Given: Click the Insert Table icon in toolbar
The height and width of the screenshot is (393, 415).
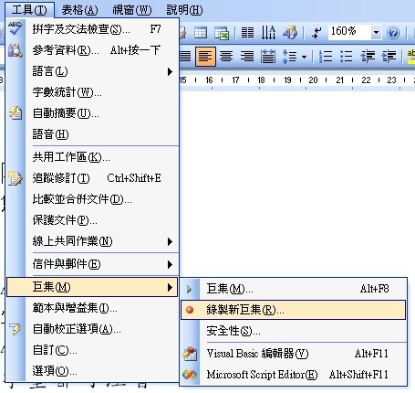Looking at the screenshot, I should (201, 33).
